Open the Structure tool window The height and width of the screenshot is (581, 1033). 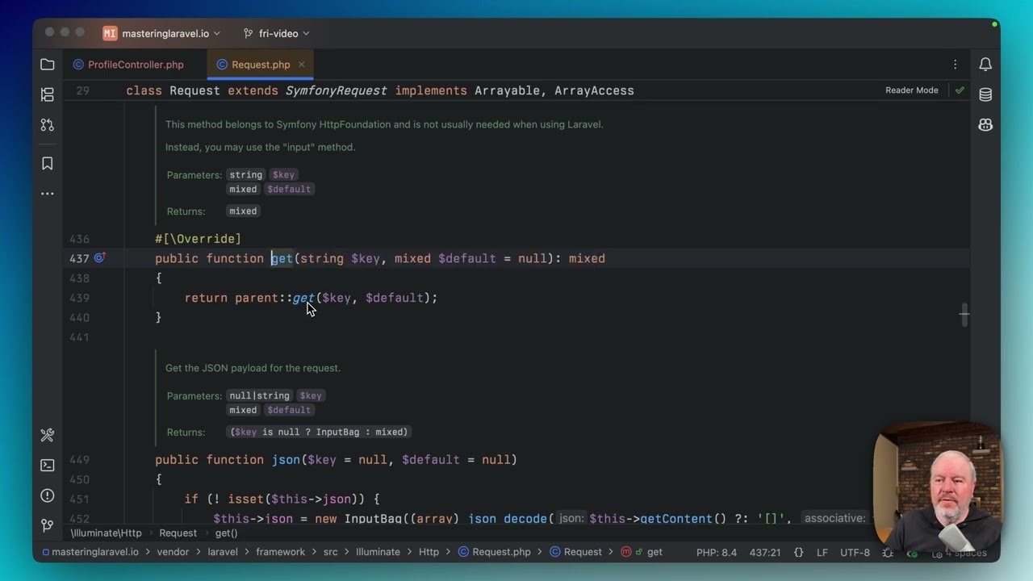[48, 94]
